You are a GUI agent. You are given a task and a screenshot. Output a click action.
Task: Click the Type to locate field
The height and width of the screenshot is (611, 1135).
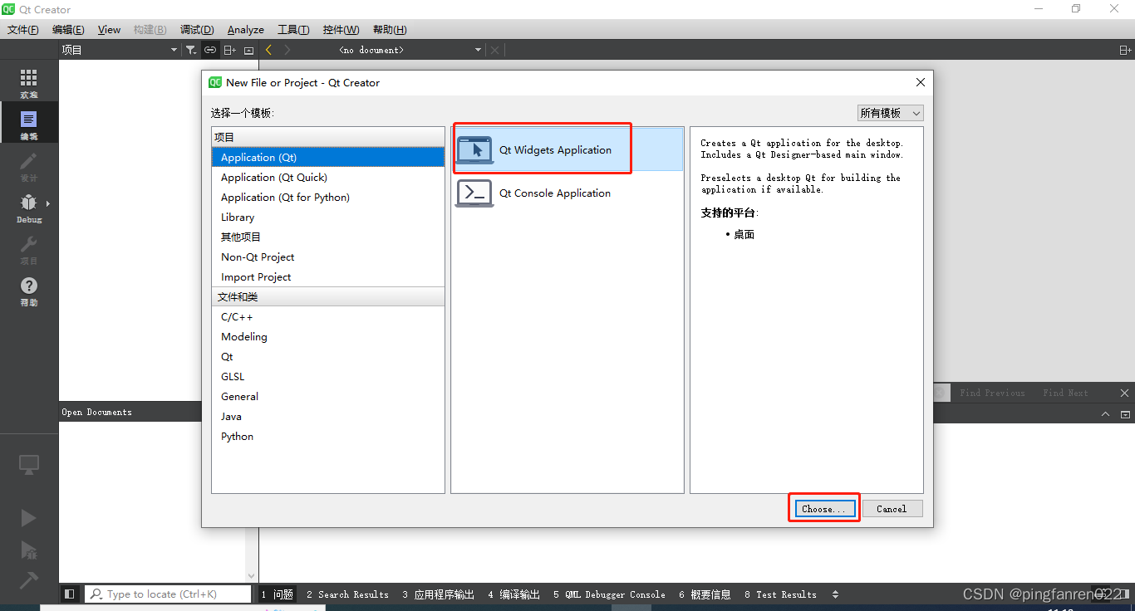[168, 594]
